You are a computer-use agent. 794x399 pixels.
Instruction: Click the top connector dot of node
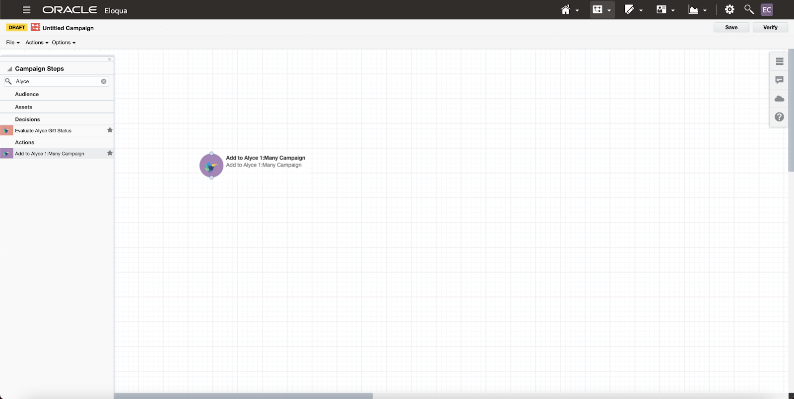(211, 154)
